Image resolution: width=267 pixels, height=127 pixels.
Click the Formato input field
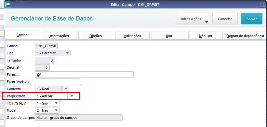click(x=84, y=75)
